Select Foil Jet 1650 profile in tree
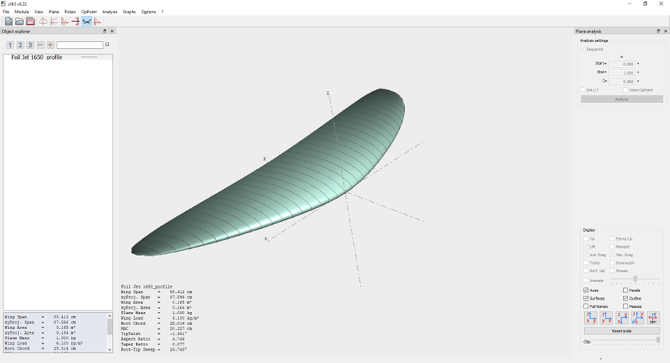The width and height of the screenshot is (670, 363). click(37, 57)
